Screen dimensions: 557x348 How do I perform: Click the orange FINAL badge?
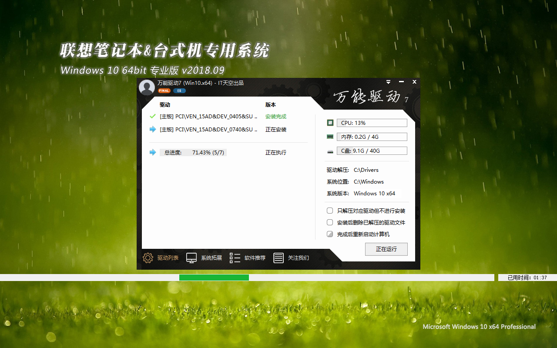tap(164, 91)
